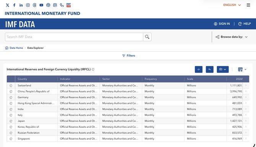Select the Korea, Republic of cell
This screenshot has height=147, width=256.
click(x=36, y=127)
